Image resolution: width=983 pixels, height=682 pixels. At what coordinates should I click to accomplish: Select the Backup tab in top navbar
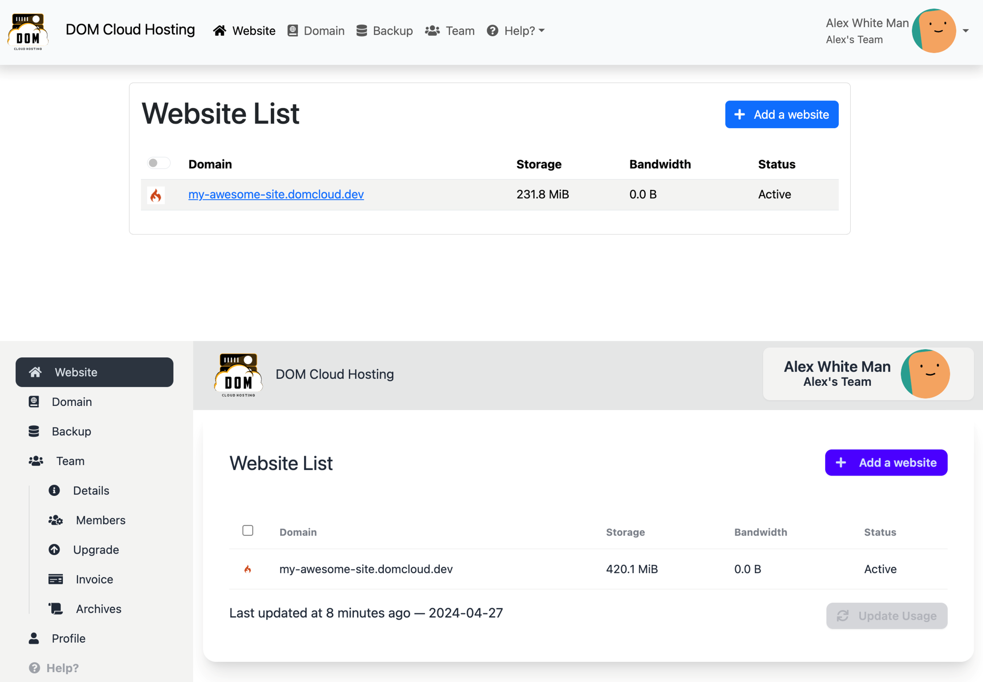point(385,31)
